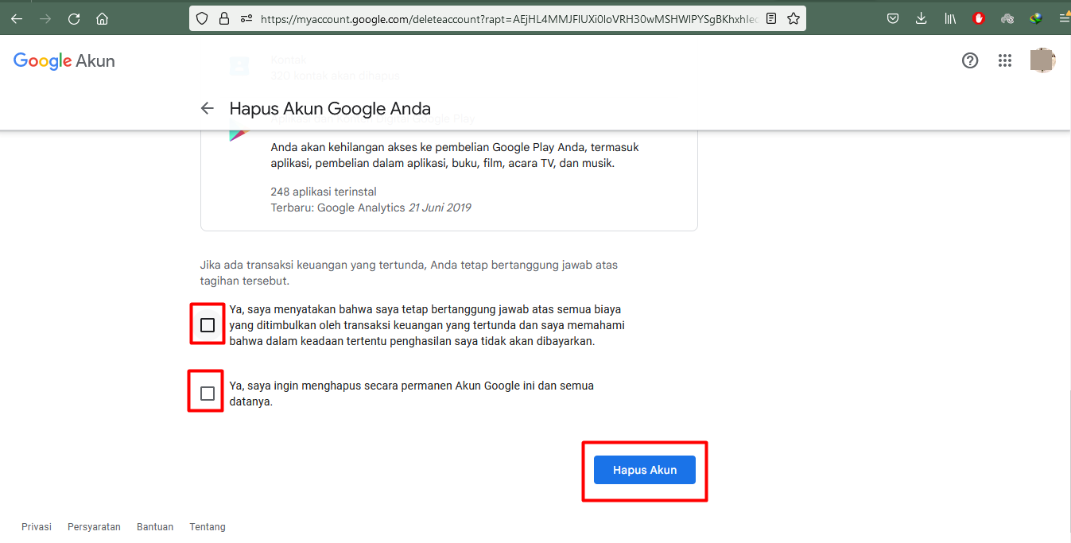The width and height of the screenshot is (1071, 543).
Task: Tick the pending financial transactions responsibility checkbox
Action: pos(208,325)
